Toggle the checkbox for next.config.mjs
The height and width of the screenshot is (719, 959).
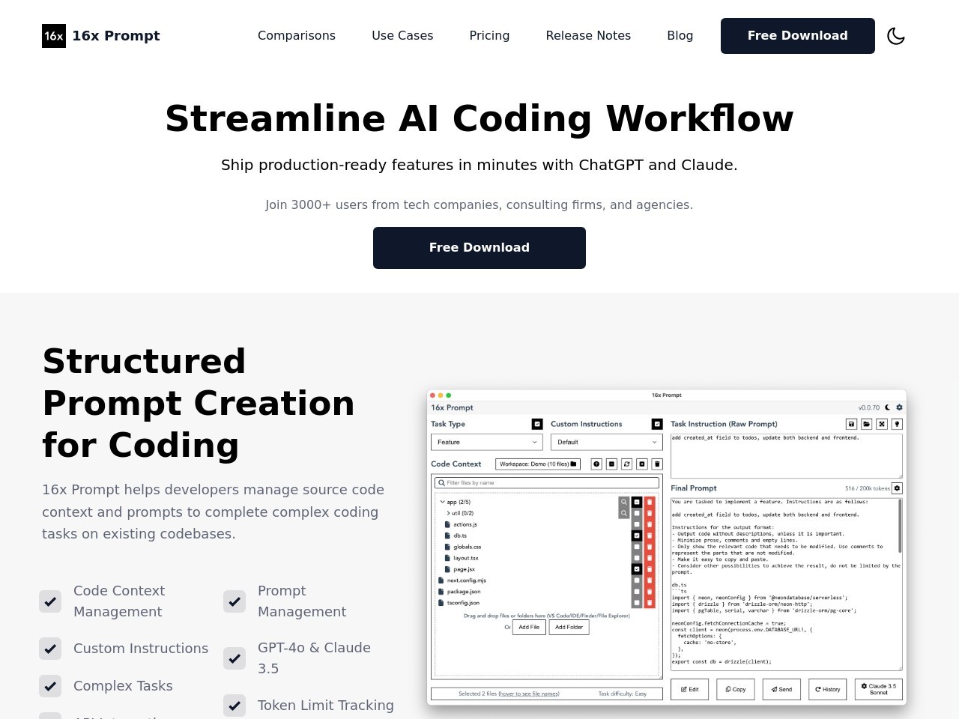click(x=637, y=580)
